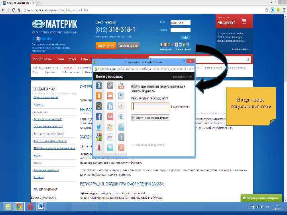Sign in with the Vimeo icon

[110, 147]
